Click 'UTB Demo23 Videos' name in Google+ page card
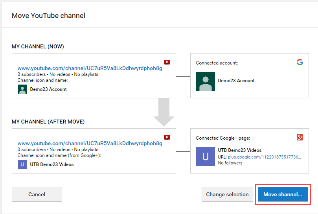The height and width of the screenshot is (214, 318). [240, 150]
